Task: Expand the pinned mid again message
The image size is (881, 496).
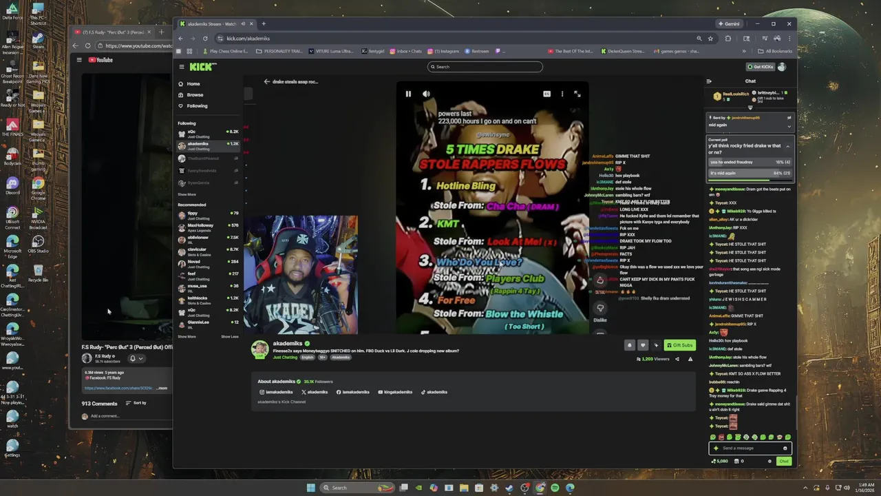Action: click(789, 125)
